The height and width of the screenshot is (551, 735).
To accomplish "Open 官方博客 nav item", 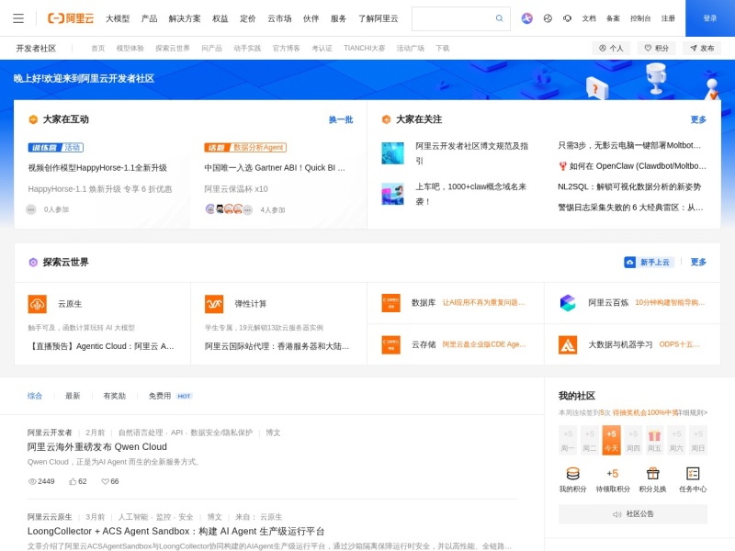I will pos(286,49).
